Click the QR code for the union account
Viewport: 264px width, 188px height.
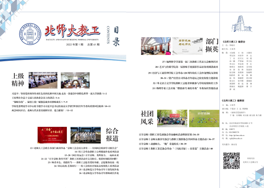coord(231,161)
